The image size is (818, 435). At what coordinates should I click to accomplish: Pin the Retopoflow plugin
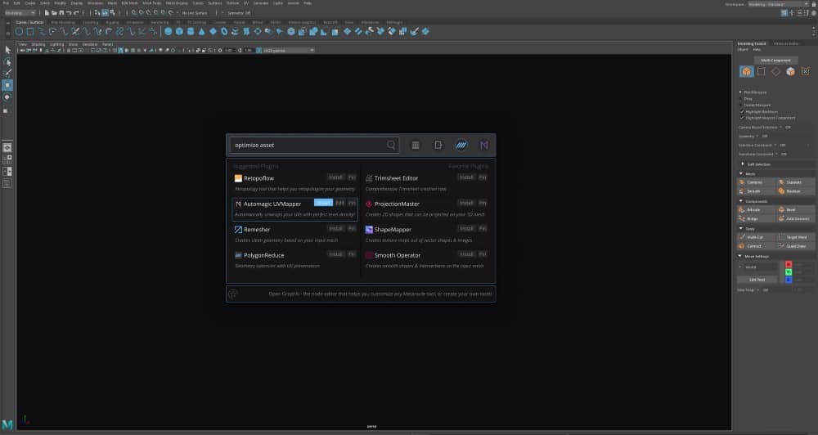352,177
